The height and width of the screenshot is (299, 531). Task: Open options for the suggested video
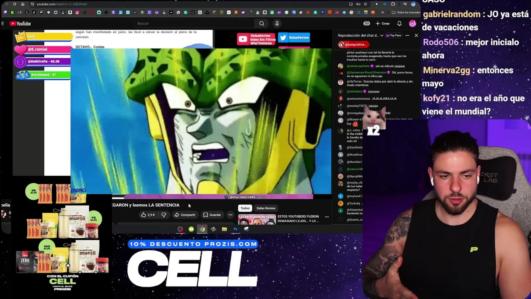(326, 217)
